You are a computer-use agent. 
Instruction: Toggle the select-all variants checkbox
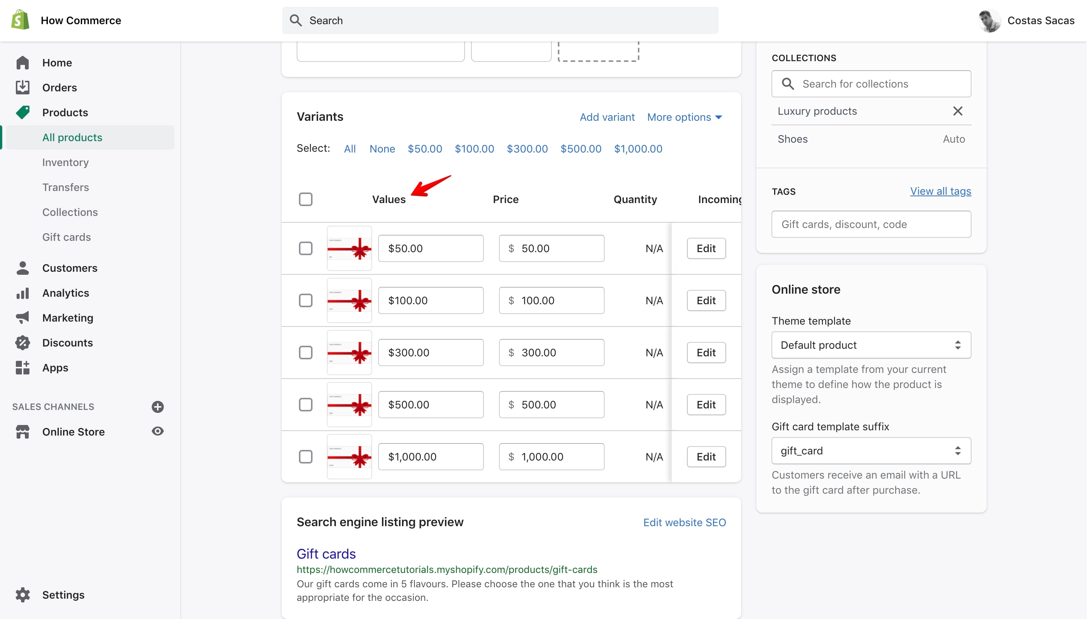(x=306, y=199)
